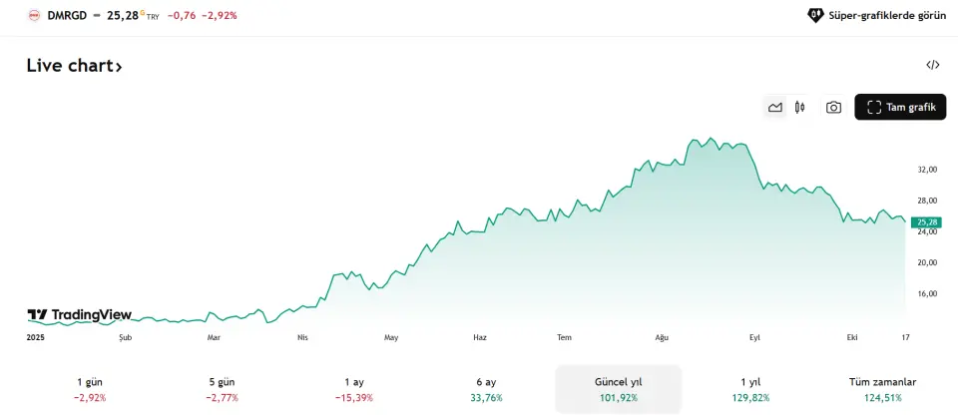Image resolution: width=958 pixels, height=415 pixels.
Task: Select the Güncel yıl range tab
Action: pyautogui.click(x=618, y=389)
